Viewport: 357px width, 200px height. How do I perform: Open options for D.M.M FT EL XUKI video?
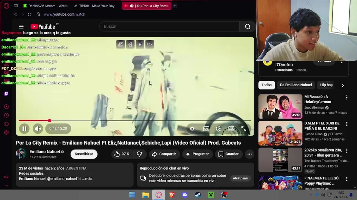[347, 124]
